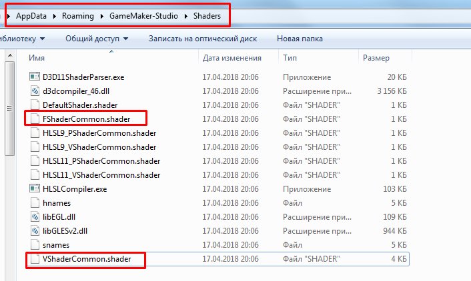Click the HLSL9_PShaderCommon.shader file icon
The width and height of the screenshot is (471, 281).
[x=35, y=133]
